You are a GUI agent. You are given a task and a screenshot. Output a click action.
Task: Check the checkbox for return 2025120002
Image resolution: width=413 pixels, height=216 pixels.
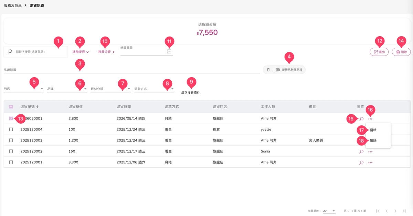tap(11, 152)
